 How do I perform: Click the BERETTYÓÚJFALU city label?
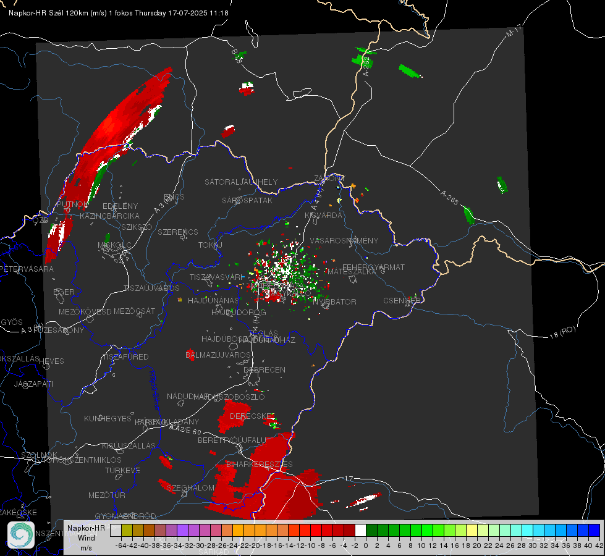pos(232,440)
